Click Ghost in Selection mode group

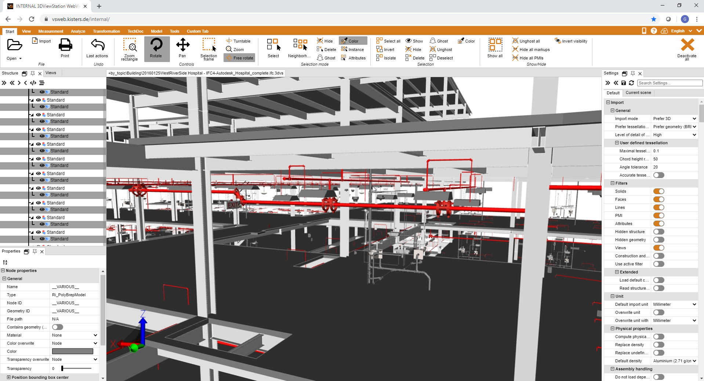tap(326, 58)
